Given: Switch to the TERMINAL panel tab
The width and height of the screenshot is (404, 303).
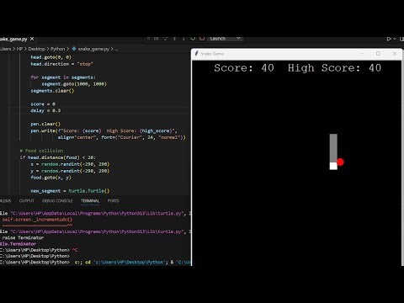Looking at the screenshot, I should point(90,201).
